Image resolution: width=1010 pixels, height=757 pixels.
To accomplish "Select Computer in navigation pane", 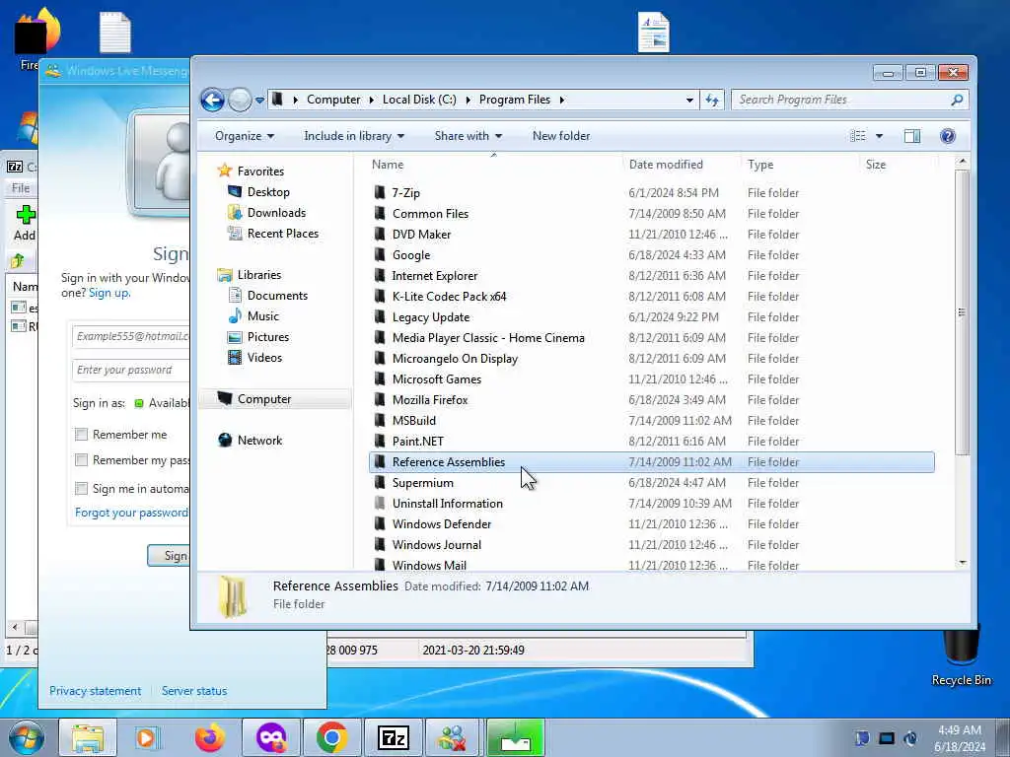I will coord(276,399).
